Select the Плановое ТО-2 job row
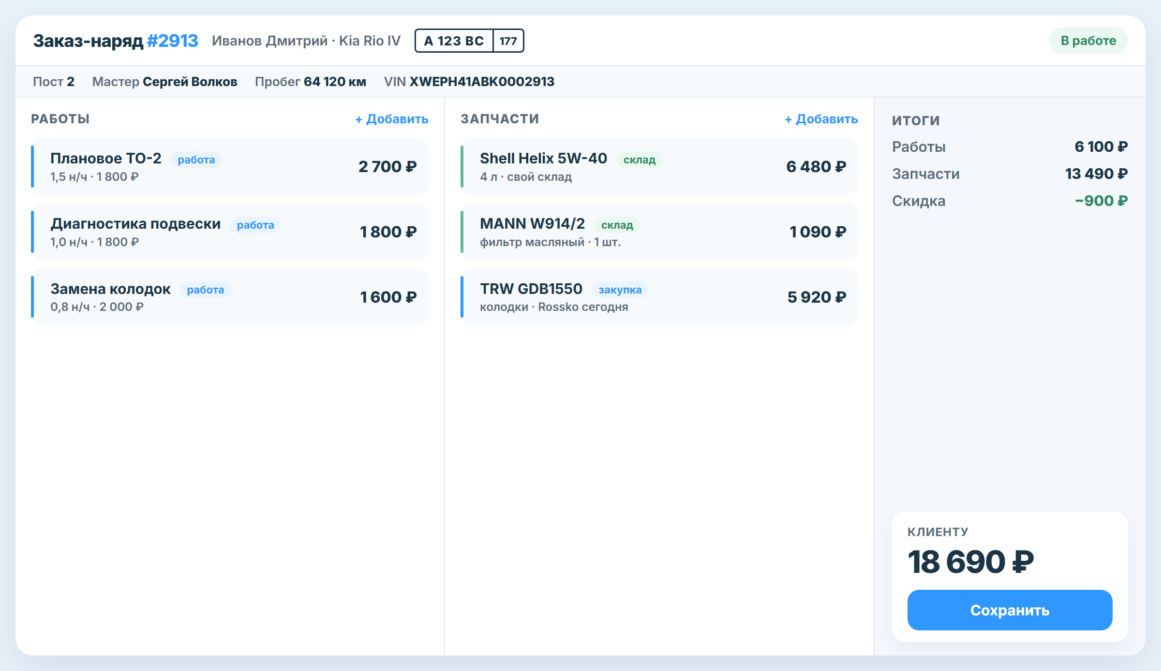The image size is (1161, 671). click(230, 167)
